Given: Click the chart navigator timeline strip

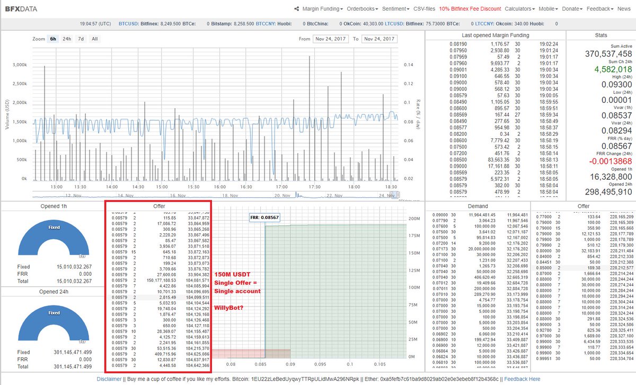Looking at the screenshot, I should click(215, 195).
